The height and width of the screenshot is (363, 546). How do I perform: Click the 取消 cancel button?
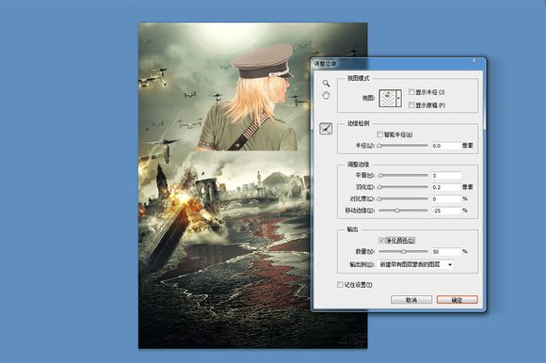[x=411, y=300]
